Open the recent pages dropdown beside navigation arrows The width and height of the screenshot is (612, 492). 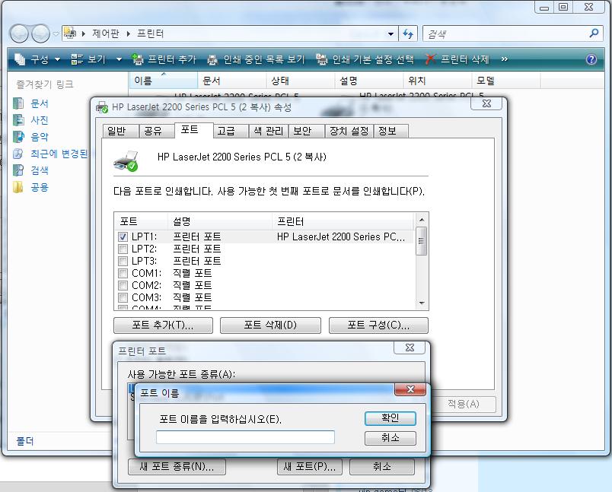(56, 34)
